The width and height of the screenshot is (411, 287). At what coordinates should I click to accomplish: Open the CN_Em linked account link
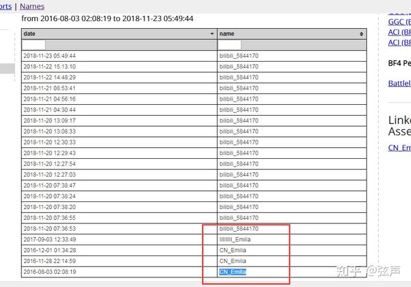(x=399, y=147)
